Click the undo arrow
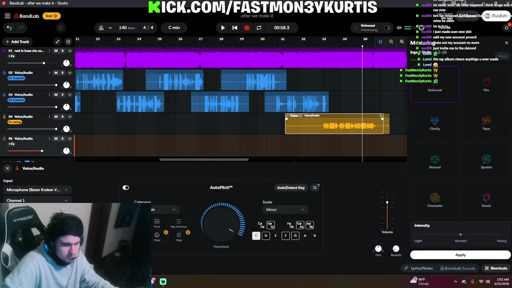 [9, 28]
